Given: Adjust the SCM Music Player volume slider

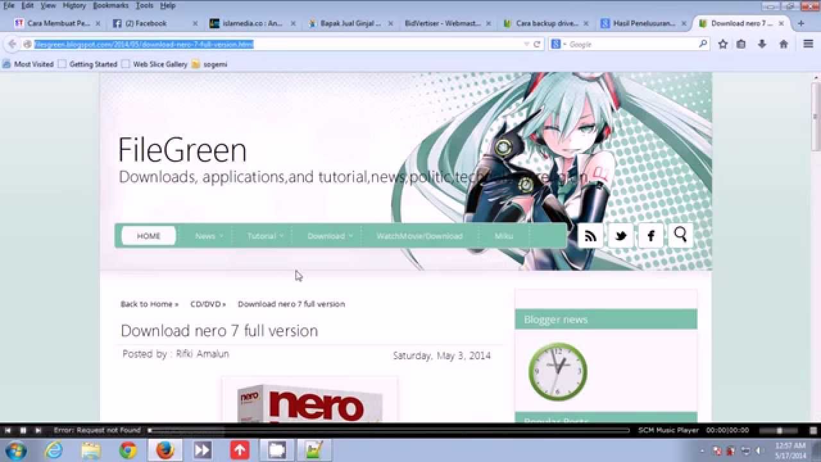Looking at the screenshot, I should point(780,431).
